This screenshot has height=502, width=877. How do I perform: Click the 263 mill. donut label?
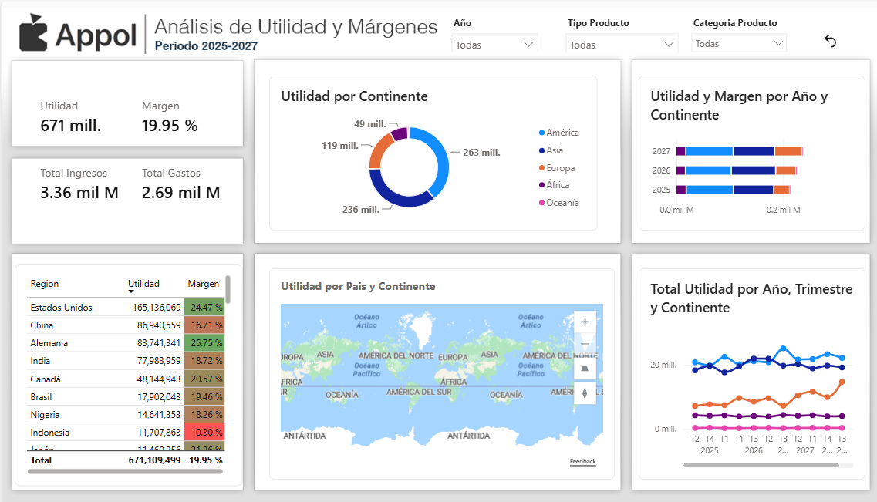point(481,152)
